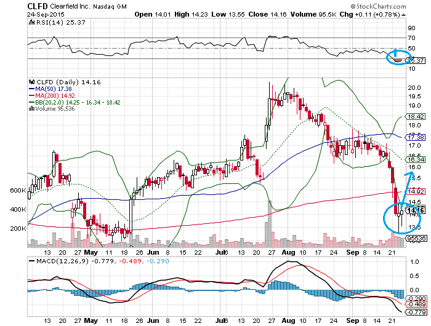
Task: Click the MA(50) 17.38 legend text
Action: coord(54,89)
